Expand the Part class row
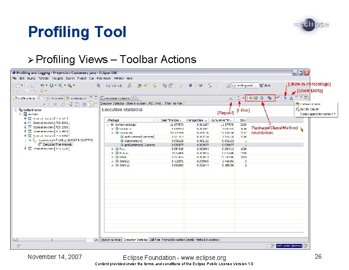Image resolution: width=349 pixels, height=270 pixels. pos(112,149)
